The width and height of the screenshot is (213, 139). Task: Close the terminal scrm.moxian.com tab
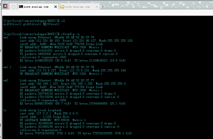click(x=55, y=7)
